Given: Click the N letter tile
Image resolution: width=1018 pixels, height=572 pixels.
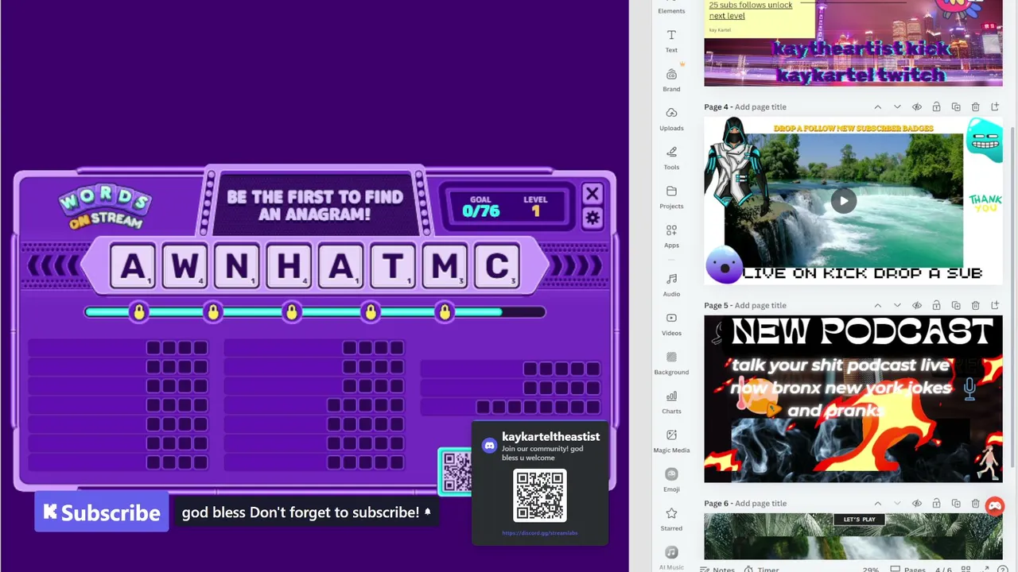Looking at the screenshot, I should 236,266.
